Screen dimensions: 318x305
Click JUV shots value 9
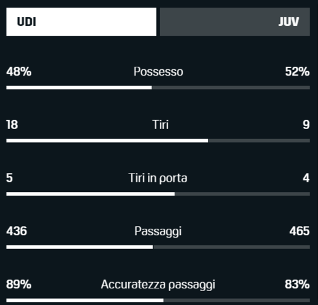(x=306, y=125)
